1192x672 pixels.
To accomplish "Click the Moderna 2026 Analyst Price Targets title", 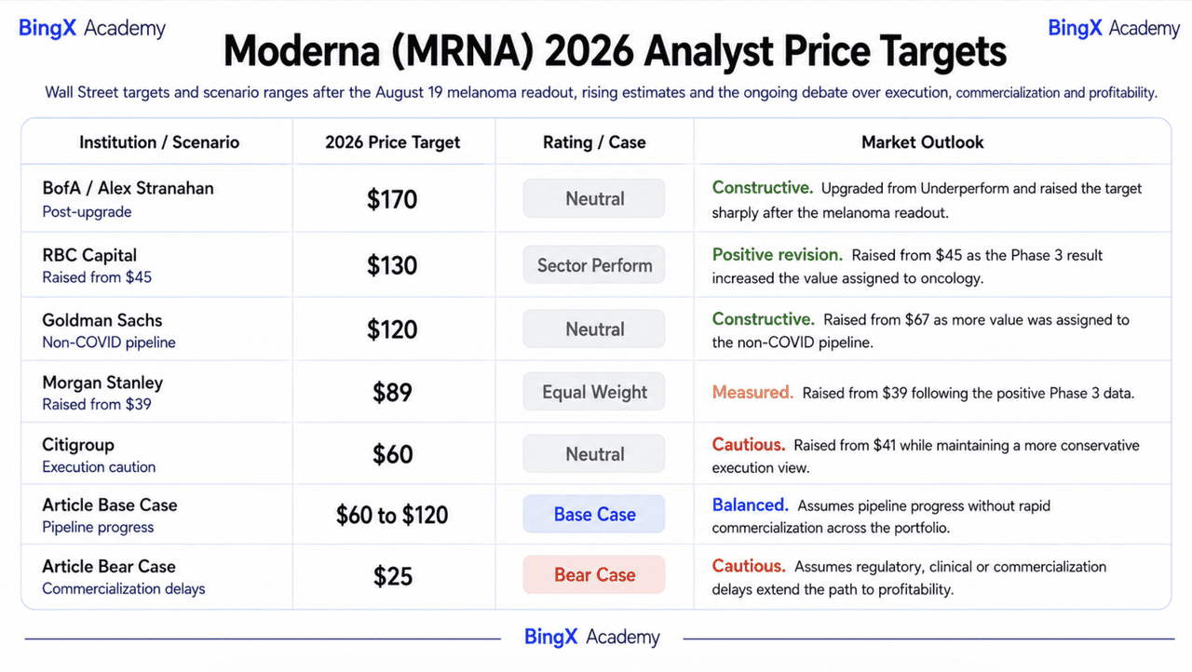I will tap(615, 51).
